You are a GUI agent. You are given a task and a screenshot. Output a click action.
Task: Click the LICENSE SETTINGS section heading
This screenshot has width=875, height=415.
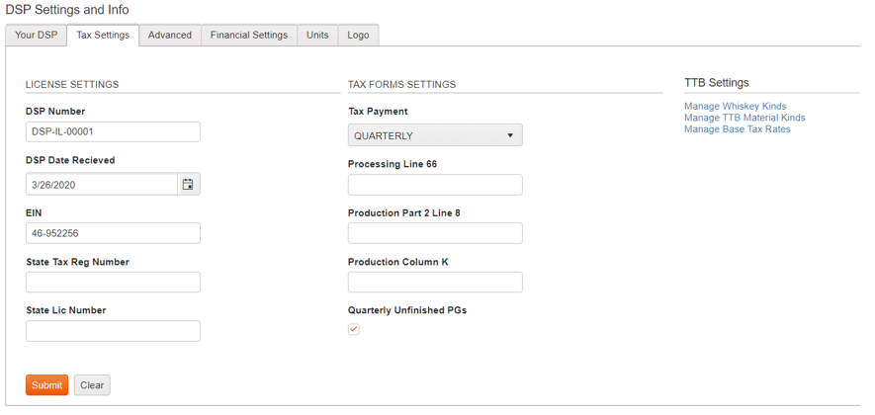tap(72, 84)
